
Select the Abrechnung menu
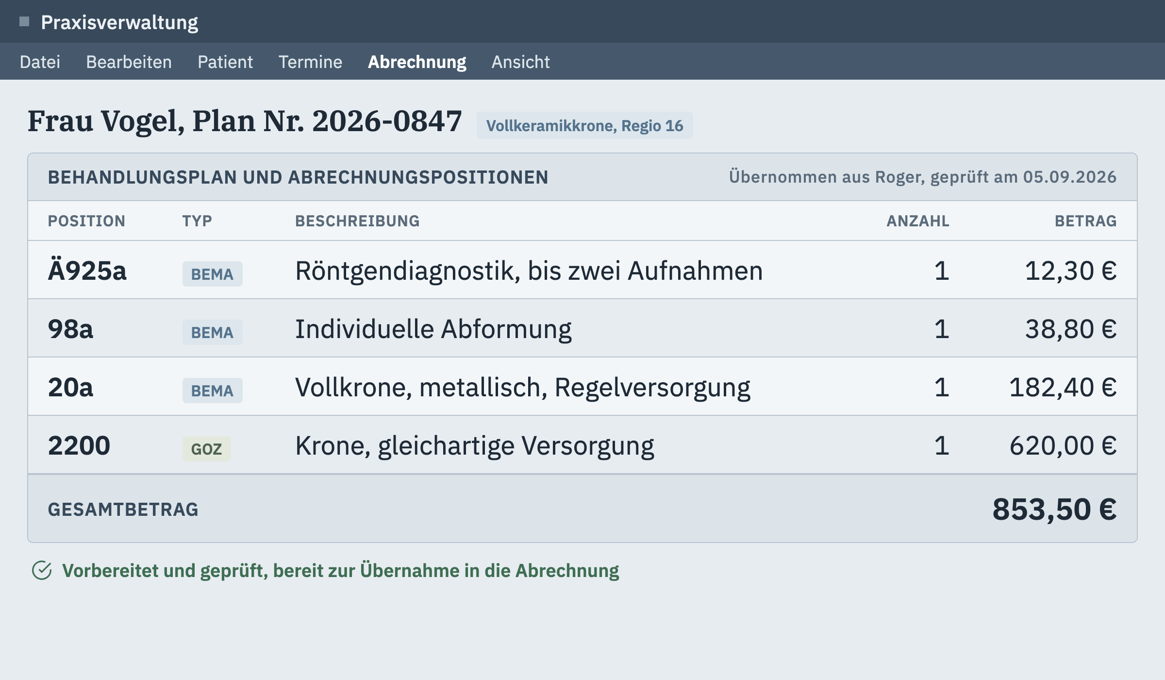tap(417, 62)
